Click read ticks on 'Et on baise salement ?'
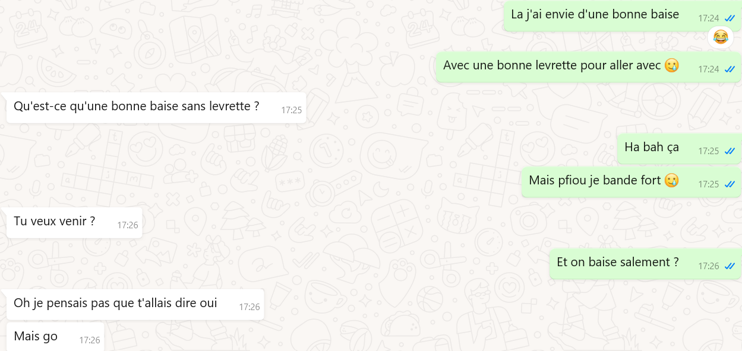Viewport: 742px width, 351px height. point(730,266)
